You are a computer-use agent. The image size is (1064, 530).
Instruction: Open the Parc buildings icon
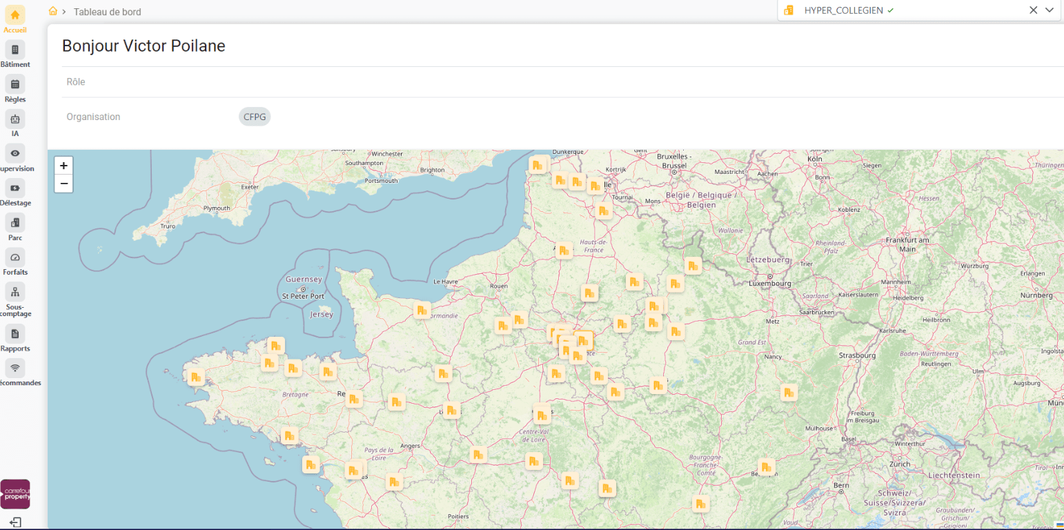[15, 222]
